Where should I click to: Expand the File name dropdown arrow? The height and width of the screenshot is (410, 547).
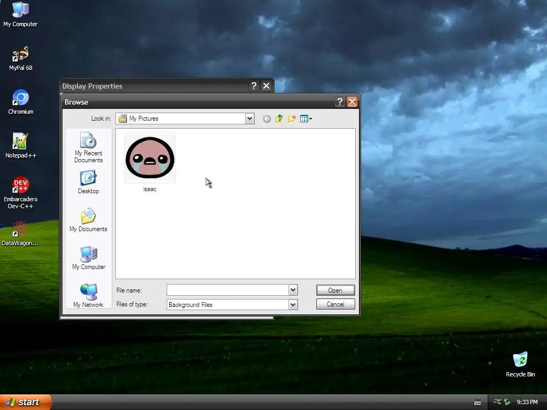point(293,290)
